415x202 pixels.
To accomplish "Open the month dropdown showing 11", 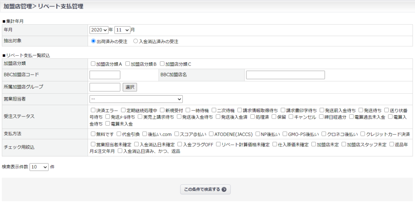I will 122,30.
